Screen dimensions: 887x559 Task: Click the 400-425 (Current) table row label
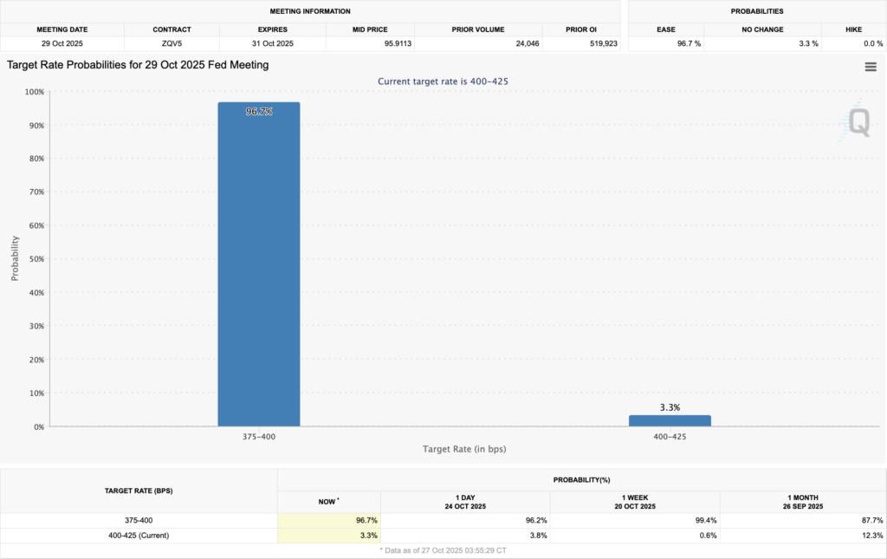[x=139, y=535]
